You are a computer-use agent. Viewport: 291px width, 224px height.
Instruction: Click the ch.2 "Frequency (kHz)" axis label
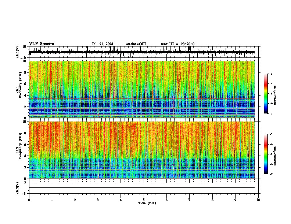click(x=20, y=146)
